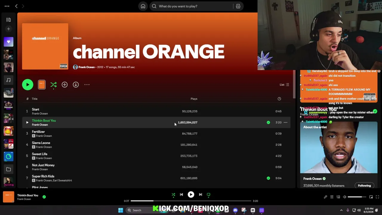This screenshot has height=215, width=382.
Task: Open the now playing album thumbnail
Action: (x=8, y=197)
